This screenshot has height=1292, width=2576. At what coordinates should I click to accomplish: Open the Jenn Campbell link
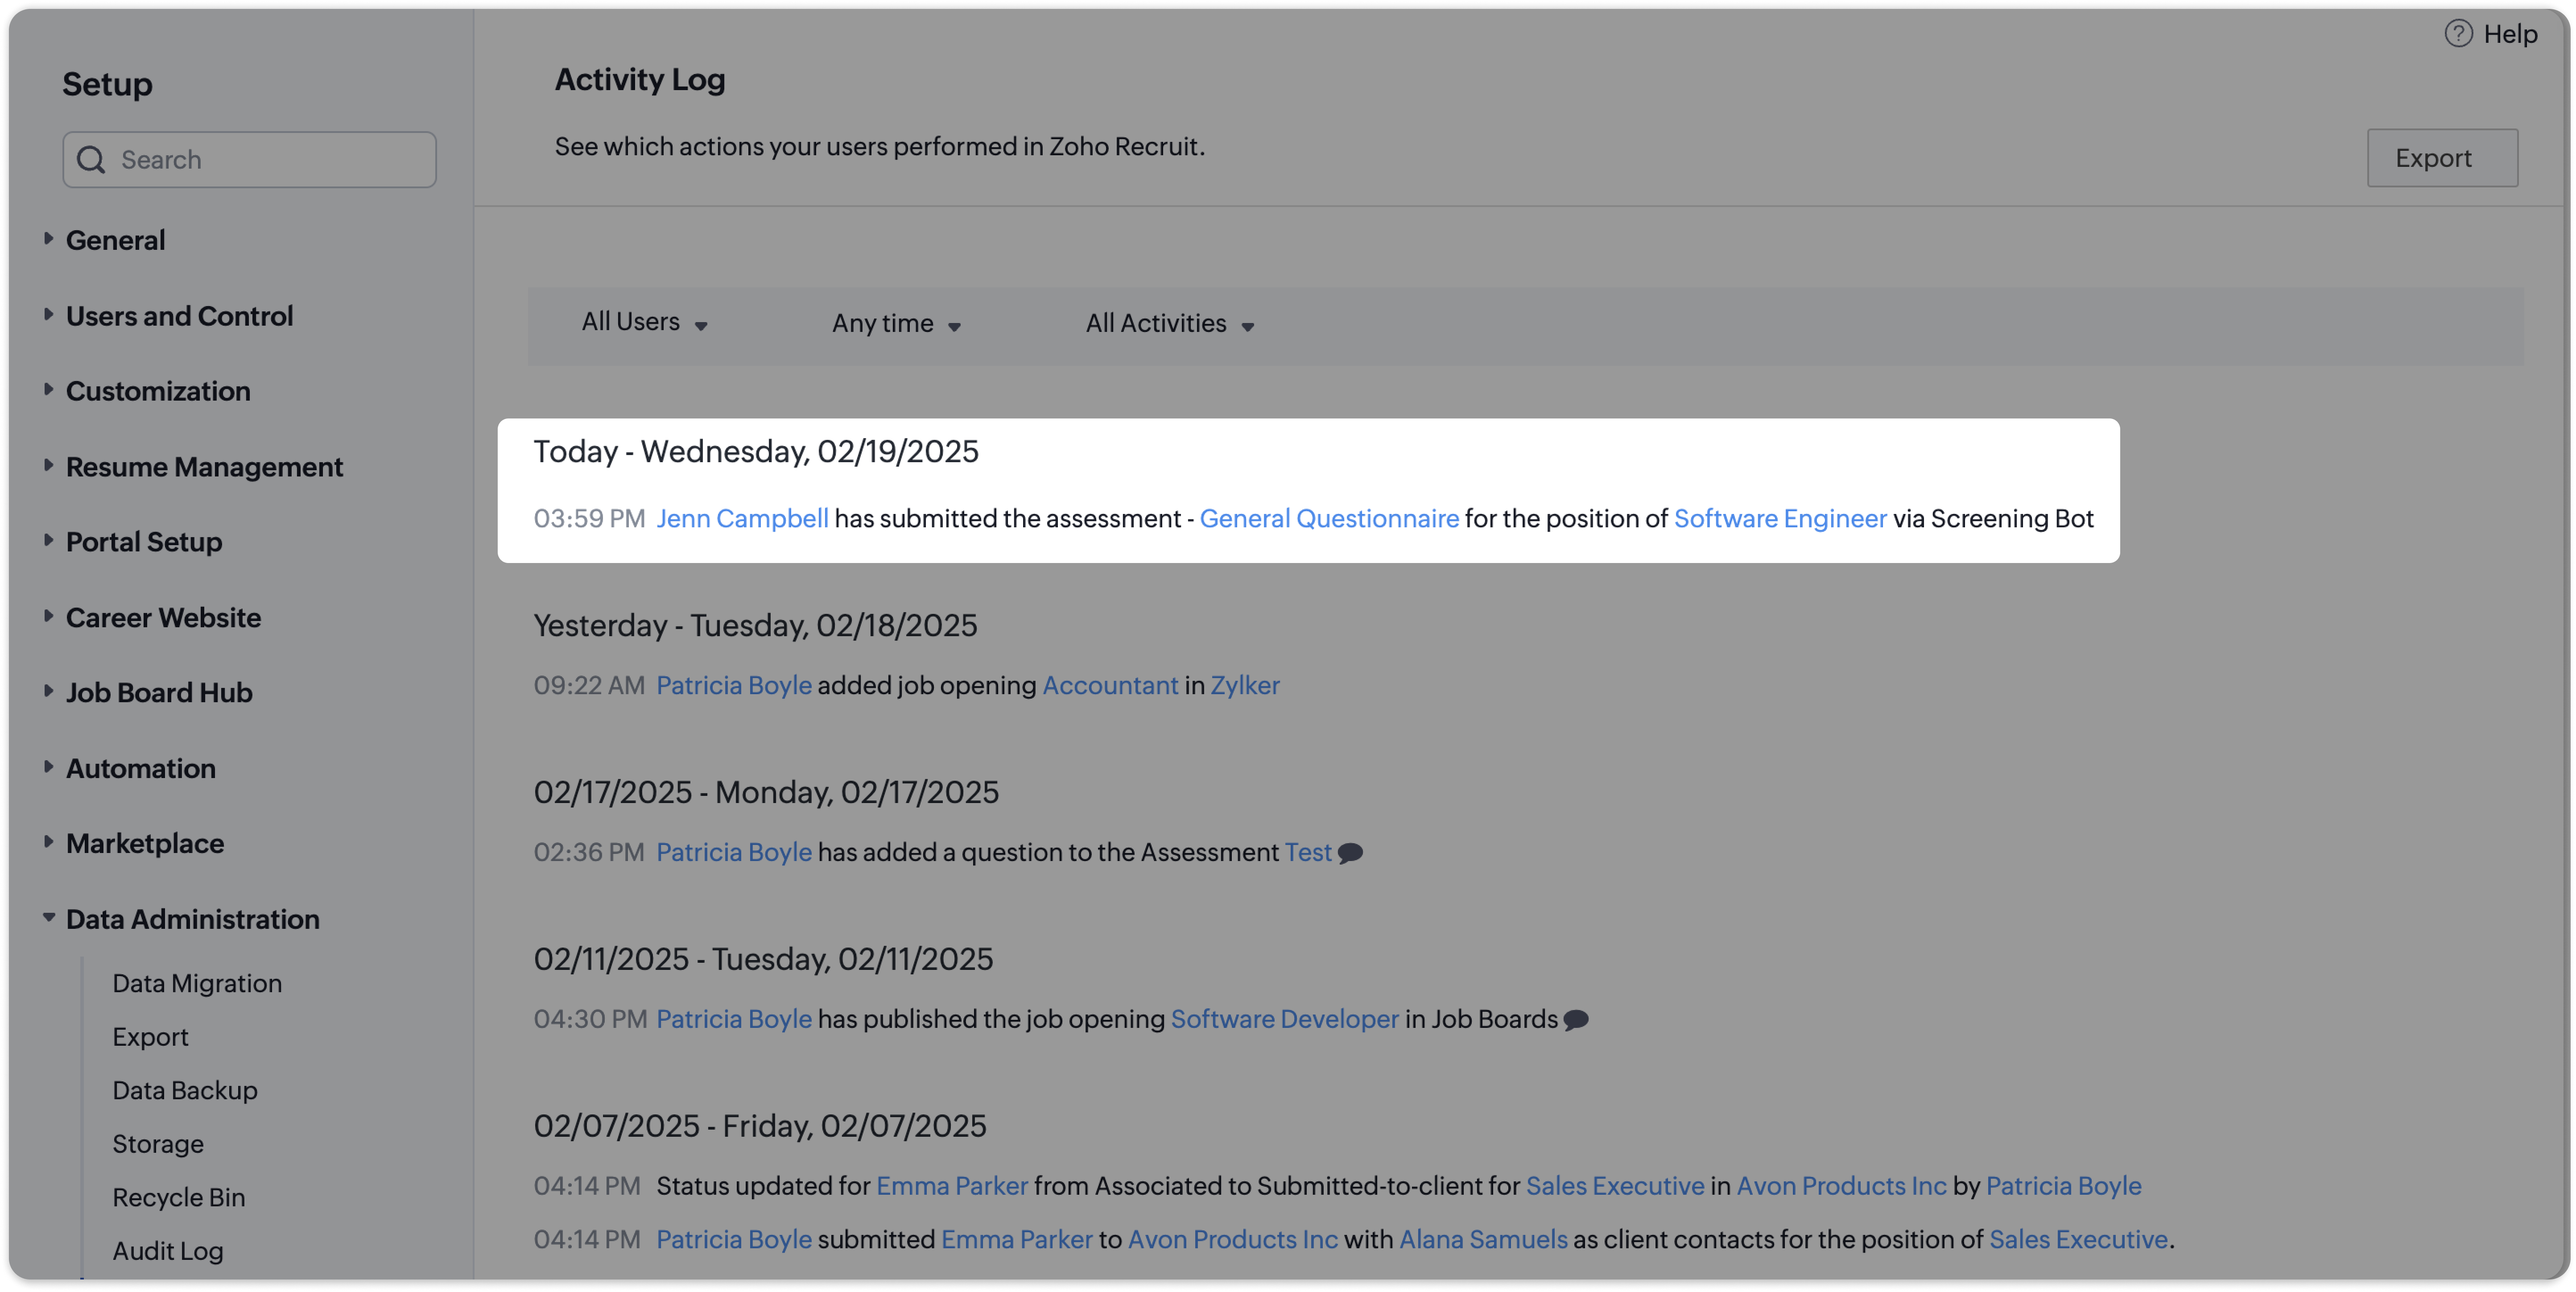point(742,519)
